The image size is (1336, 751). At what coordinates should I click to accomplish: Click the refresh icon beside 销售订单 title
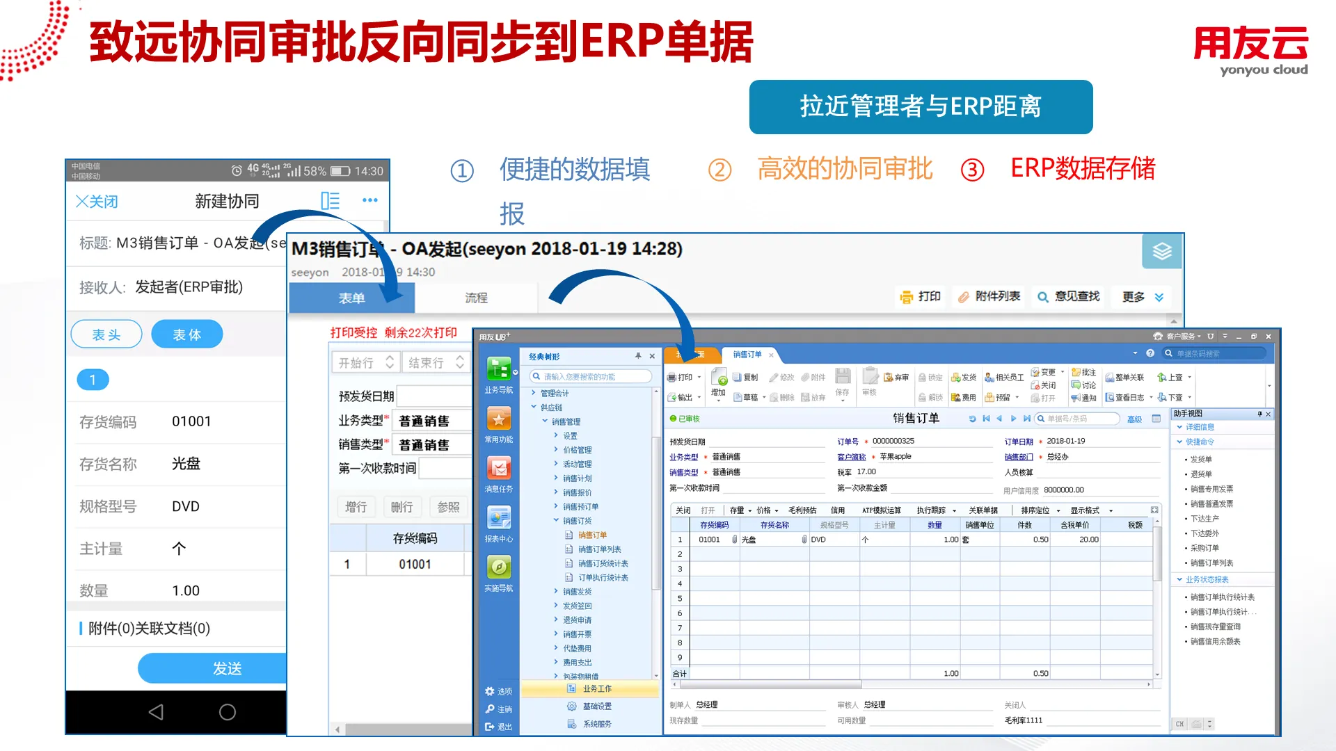pyautogui.click(x=972, y=419)
